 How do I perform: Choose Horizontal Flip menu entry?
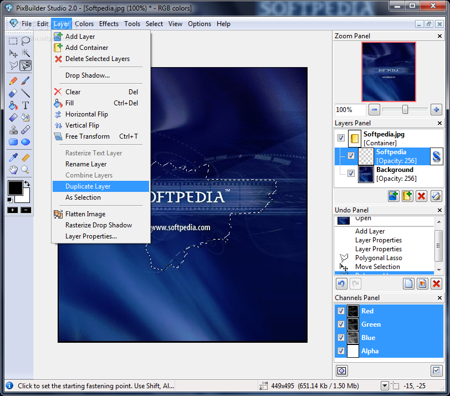[x=101, y=114]
